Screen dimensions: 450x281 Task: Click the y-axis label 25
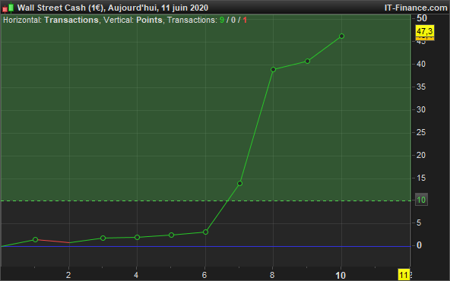point(421,132)
